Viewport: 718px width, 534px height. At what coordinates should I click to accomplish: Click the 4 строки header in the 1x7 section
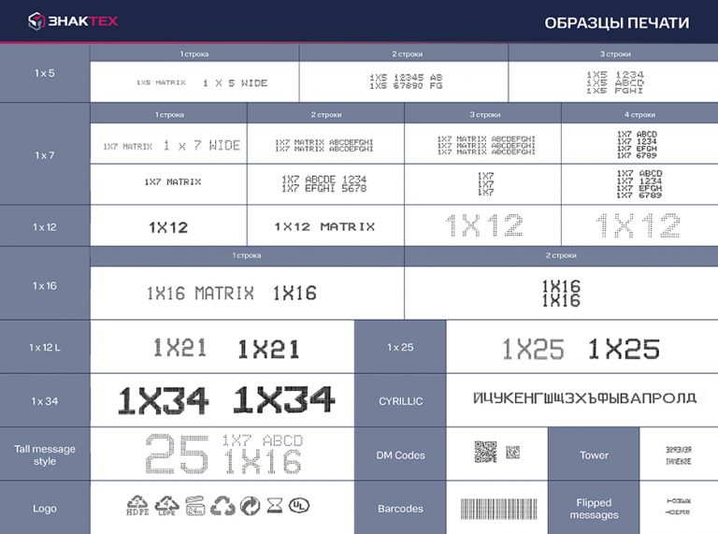click(x=639, y=114)
